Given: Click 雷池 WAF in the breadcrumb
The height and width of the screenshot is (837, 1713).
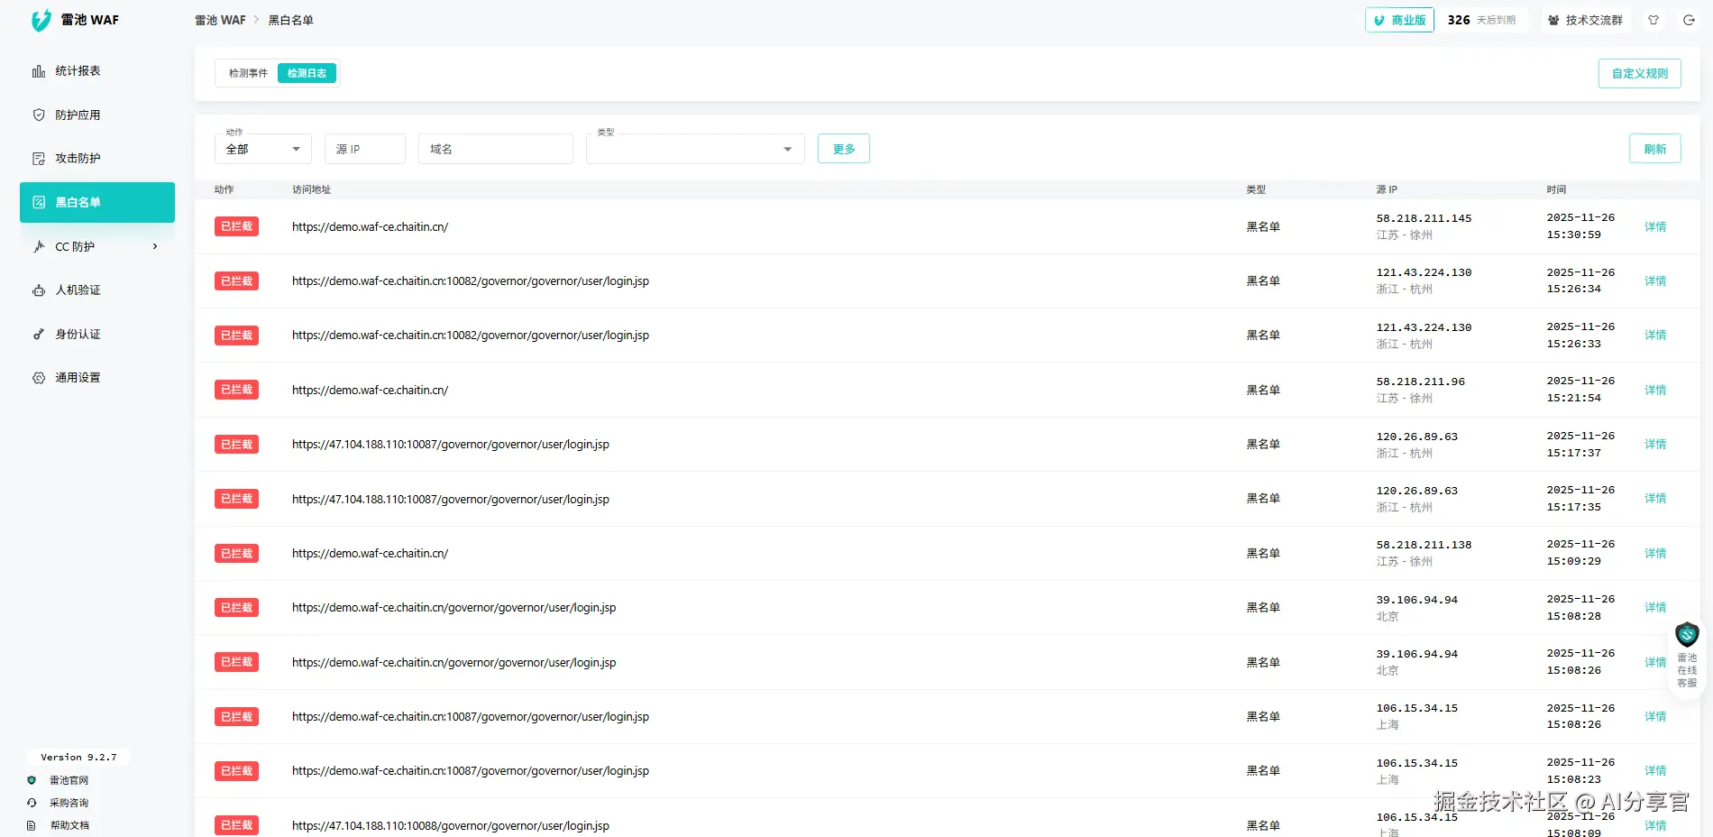Looking at the screenshot, I should [x=220, y=20].
